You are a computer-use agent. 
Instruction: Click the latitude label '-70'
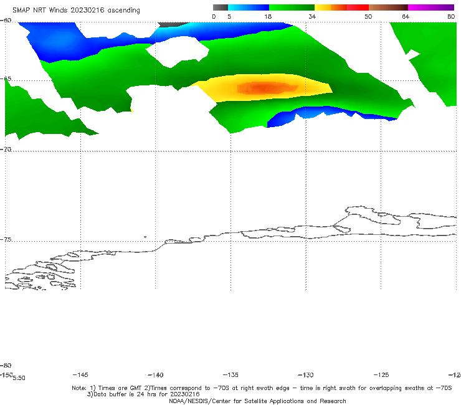(x=6, y=149)
